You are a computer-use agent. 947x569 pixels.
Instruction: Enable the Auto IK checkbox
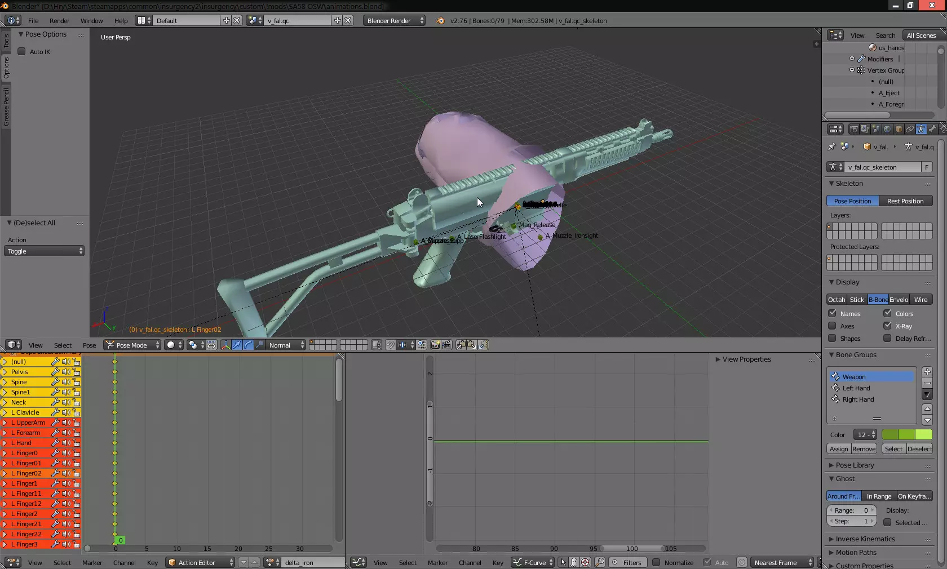pyautogui.click(x=22, y=52)
